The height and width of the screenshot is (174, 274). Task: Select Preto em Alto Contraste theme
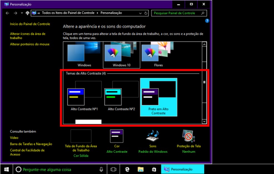pos(158,97)
